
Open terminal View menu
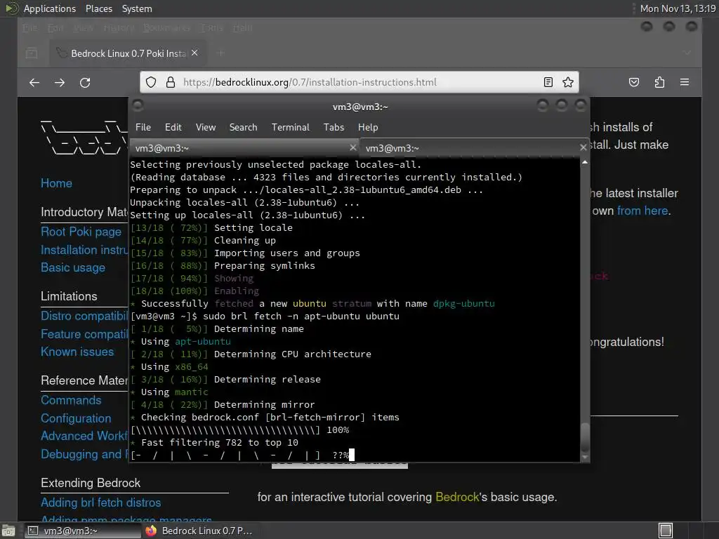coord(206,128)
